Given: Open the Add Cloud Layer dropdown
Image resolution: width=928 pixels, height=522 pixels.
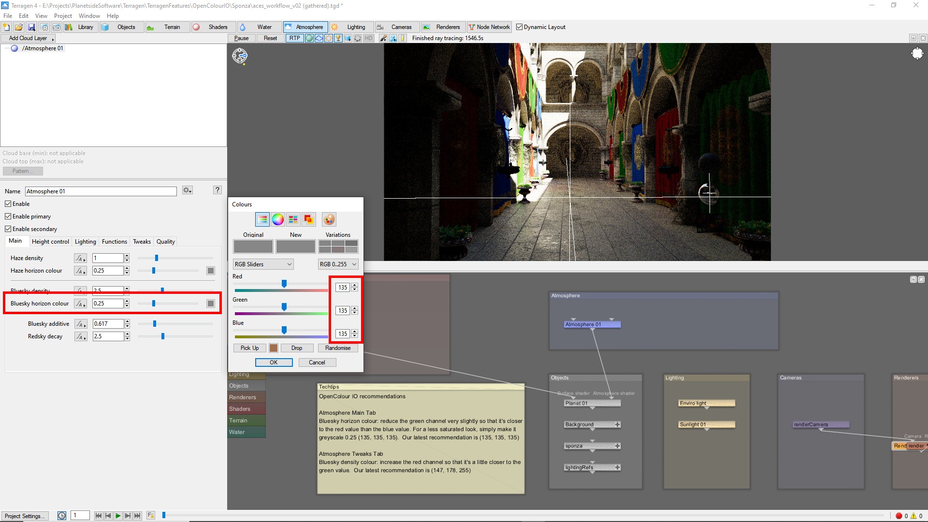Looking at the screenshot, I should click(x=28, y=38).
